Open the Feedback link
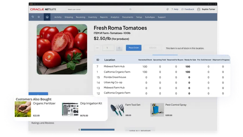 (188, 9)
